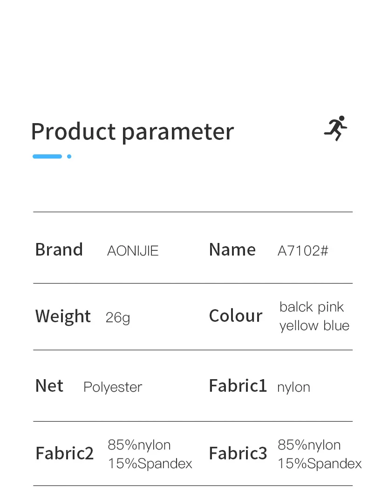Screen dimensions: 368x492
Task: Select the Name label
Action: pos(232,250)
